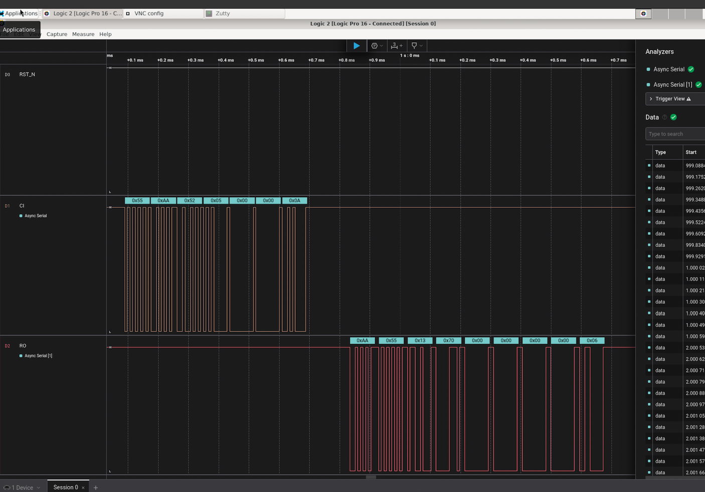Click the 0x05 decoded byte bubble
Viewport: 705px width, 492px height.
tap(216, 200)
